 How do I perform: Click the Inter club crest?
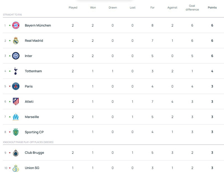point(16,56)
